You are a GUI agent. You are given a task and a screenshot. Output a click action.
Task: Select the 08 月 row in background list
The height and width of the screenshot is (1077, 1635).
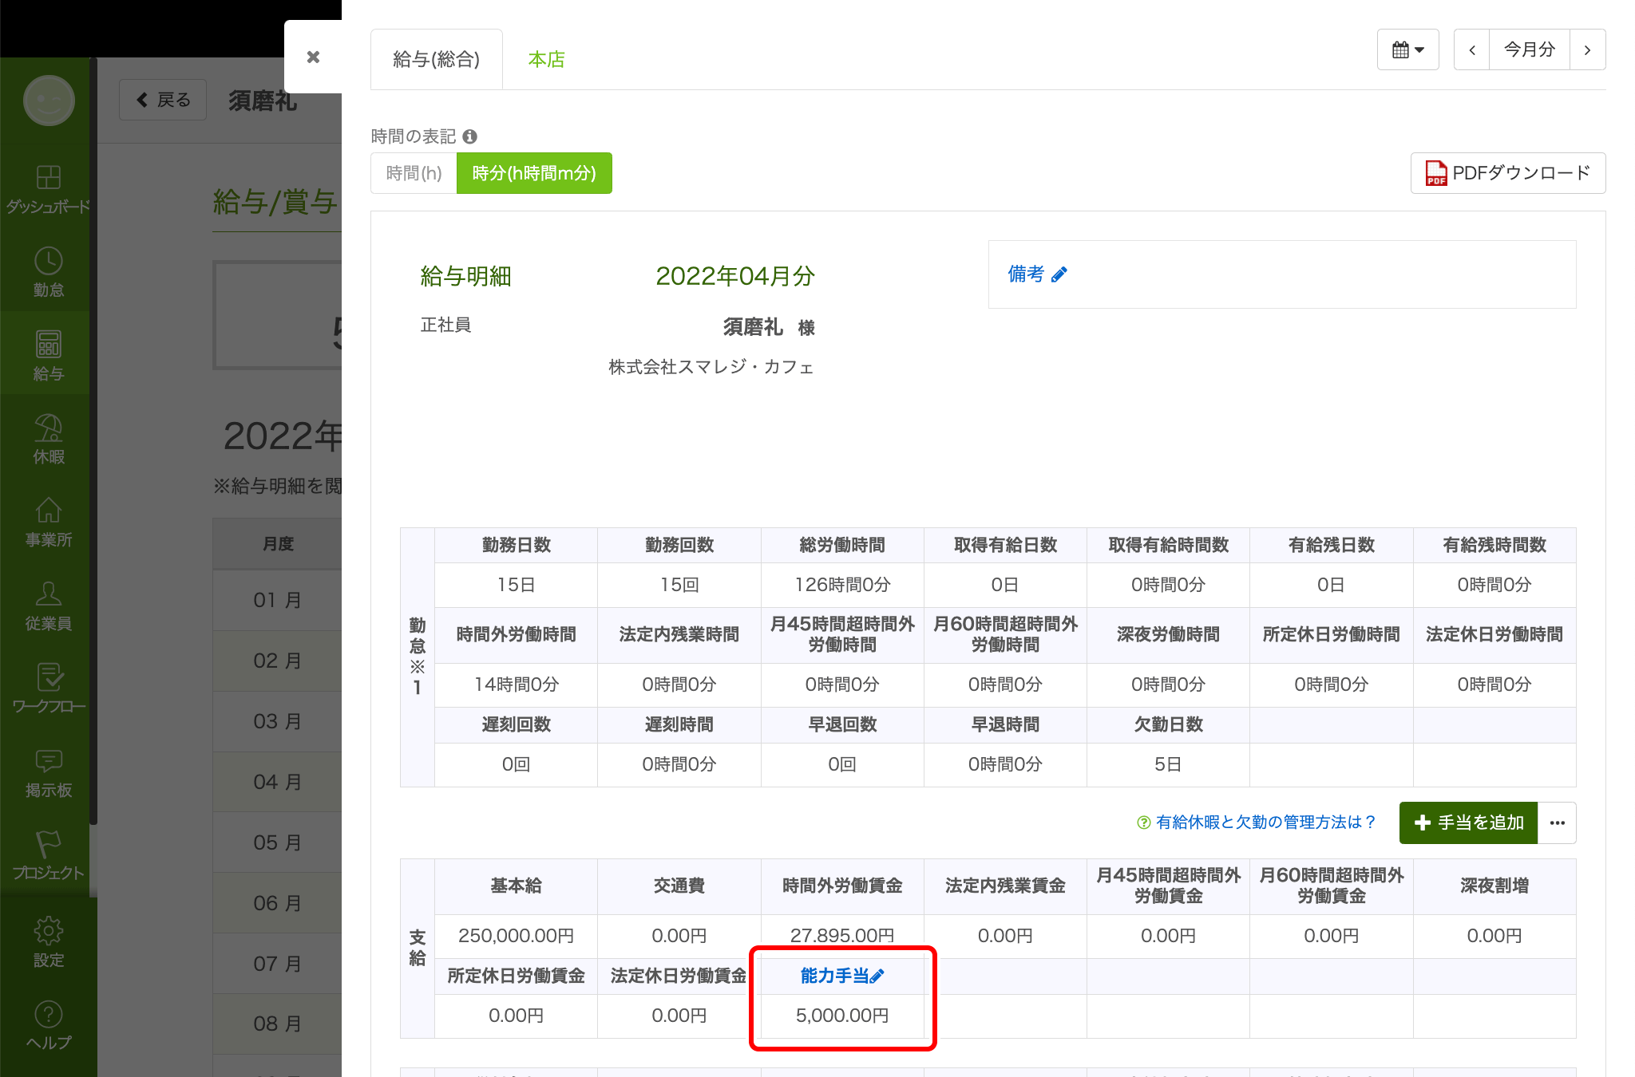coord(277,1024)
